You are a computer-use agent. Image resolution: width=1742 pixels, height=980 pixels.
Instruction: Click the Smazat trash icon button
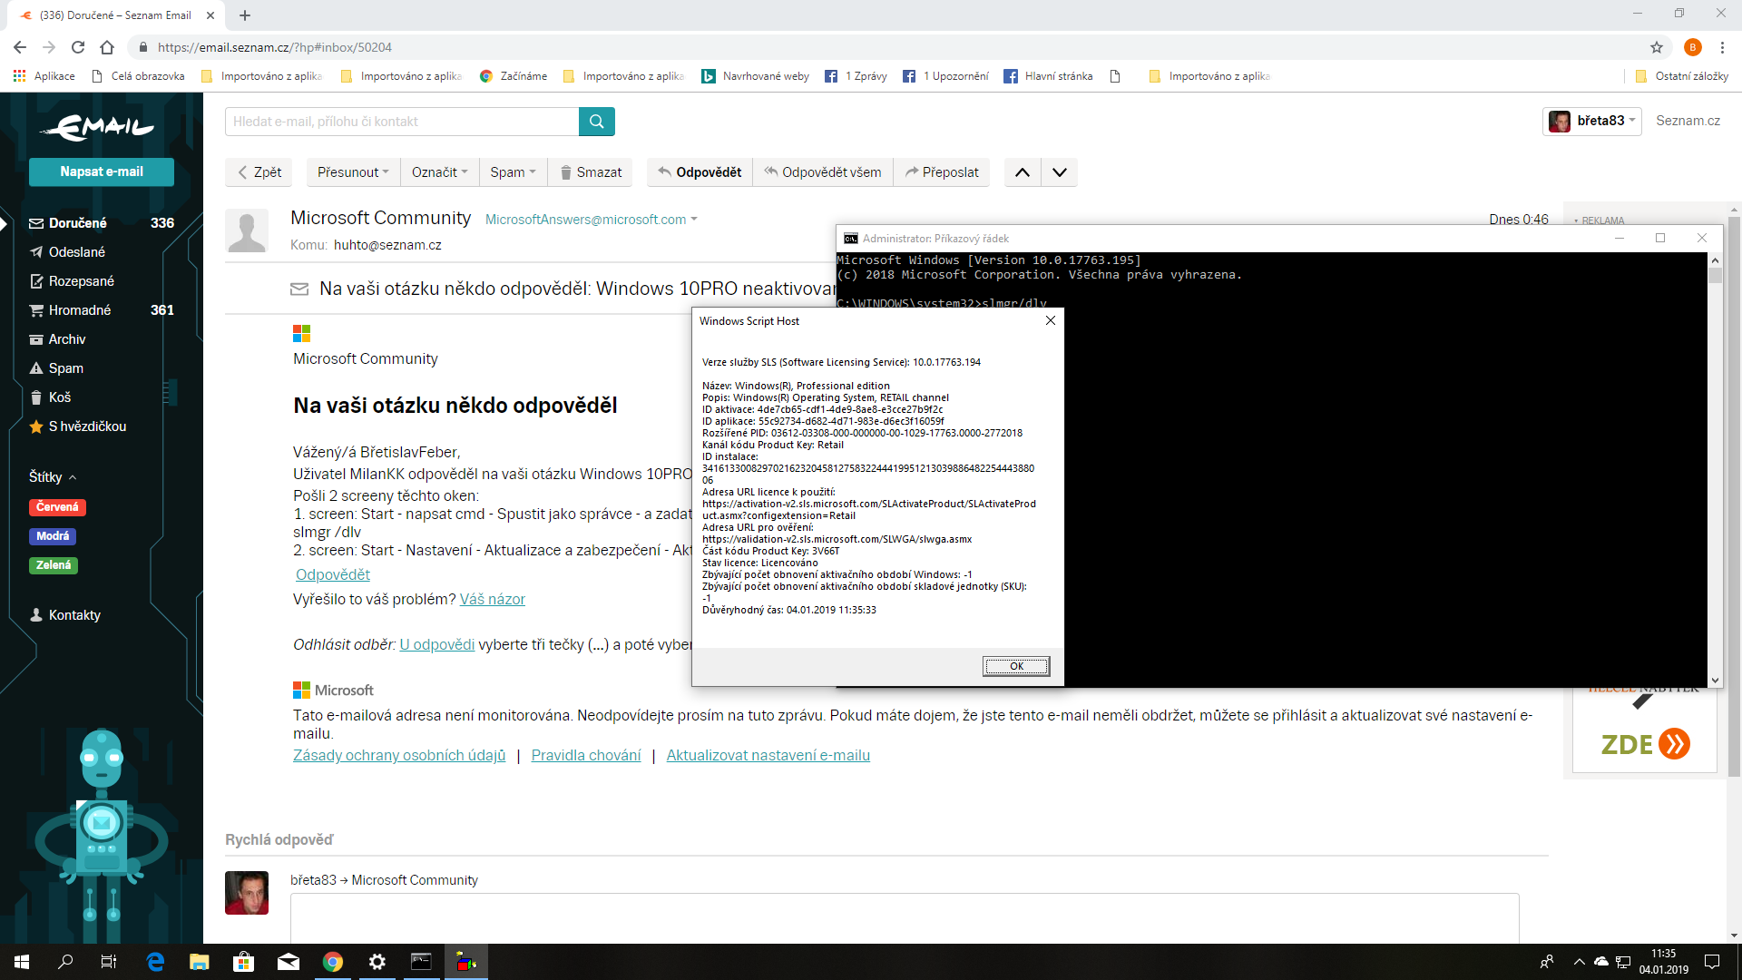click(x=591, y=172)
